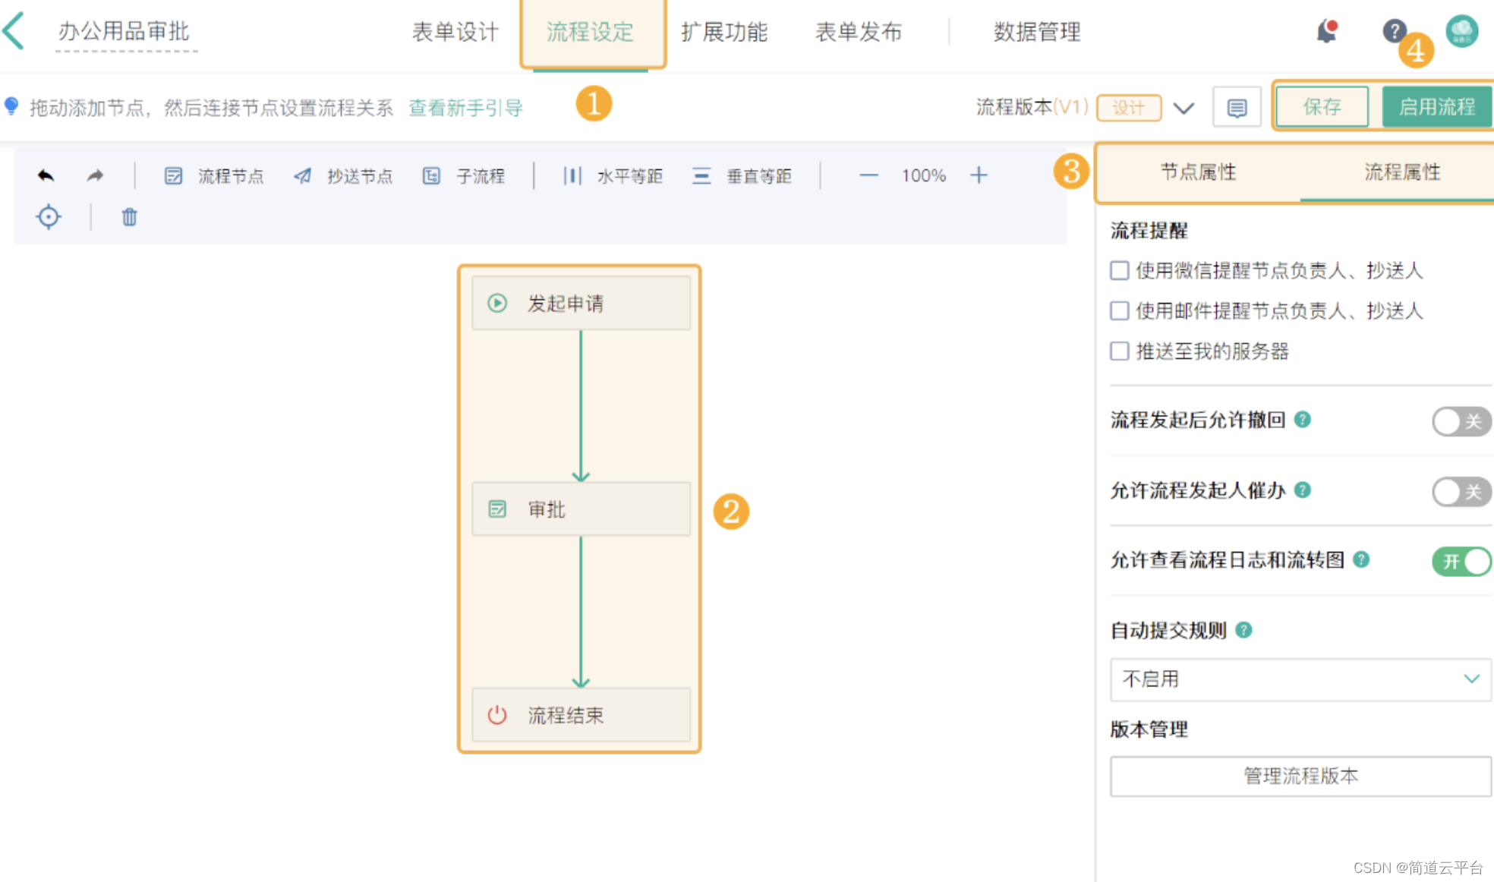Image resolution: width=1494 pixels, height=882 pixels.
Task: Click the locate/center canvas icon
Action: click(49, 217)
